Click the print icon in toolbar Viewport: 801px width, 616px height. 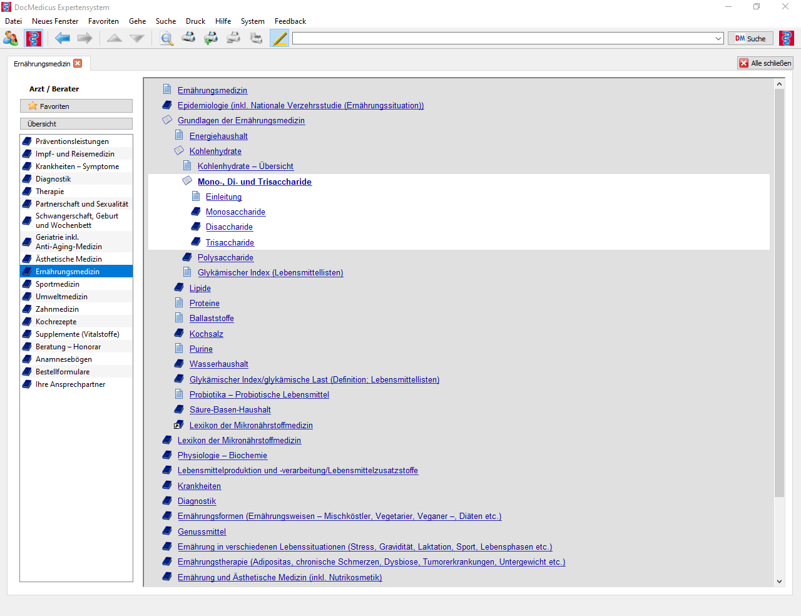click(x=188, y=38)
